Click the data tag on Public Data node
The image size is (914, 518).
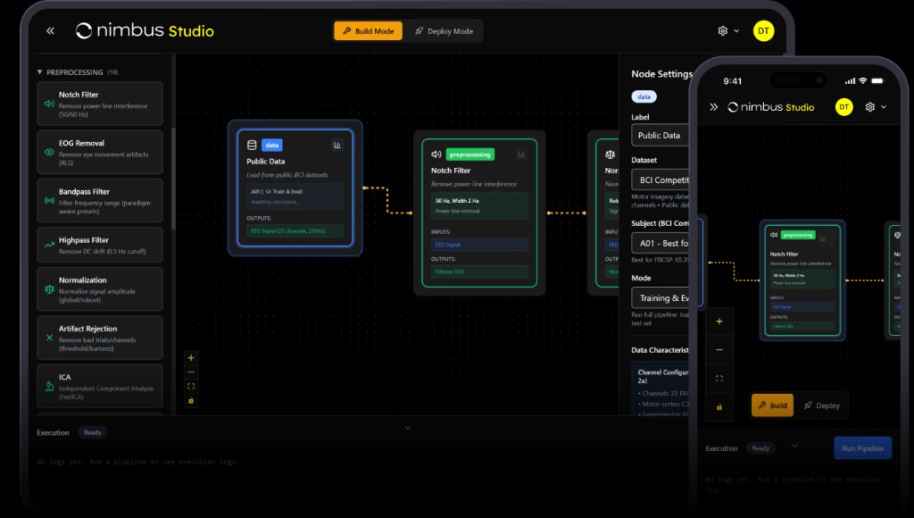tap(272, 145)
